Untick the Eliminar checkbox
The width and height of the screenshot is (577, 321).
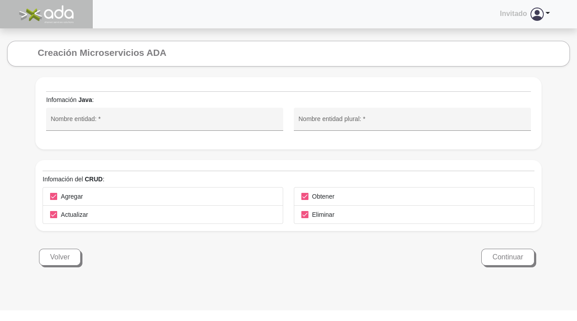pos(305,215)
